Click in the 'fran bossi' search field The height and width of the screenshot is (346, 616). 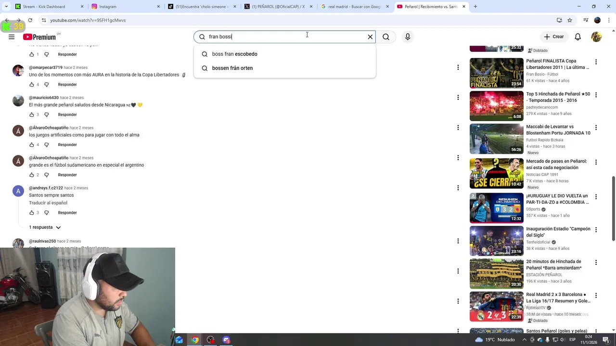(x=284, y=37)
